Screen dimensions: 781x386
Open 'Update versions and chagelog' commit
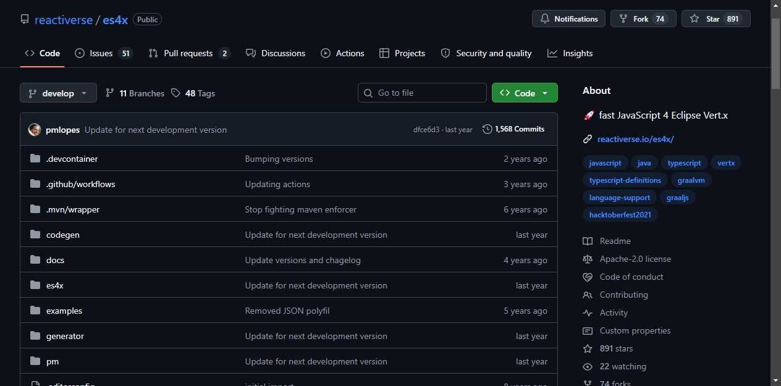tap(303, 260)
